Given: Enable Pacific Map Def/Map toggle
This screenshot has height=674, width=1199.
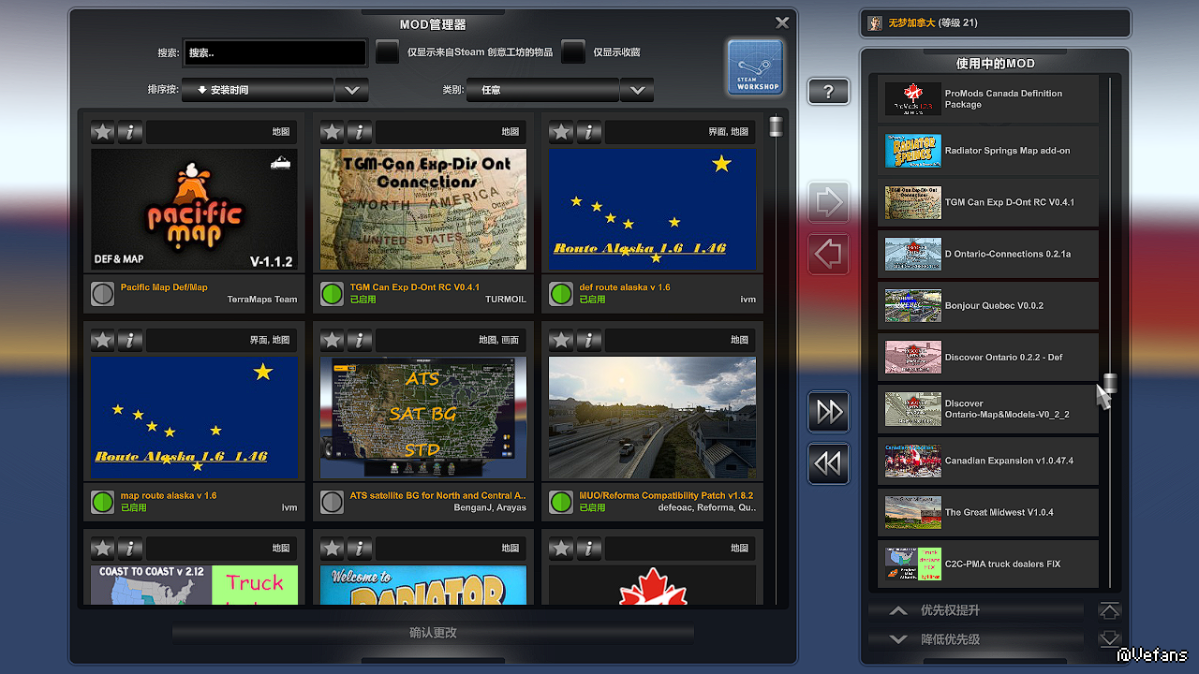Looking at the screenshot, I should pyautogui.click(x=103, y=294).
